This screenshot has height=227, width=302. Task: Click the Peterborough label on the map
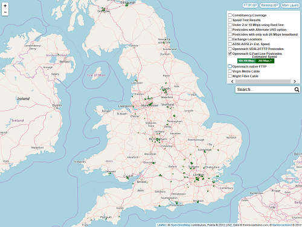click(196, 140)
